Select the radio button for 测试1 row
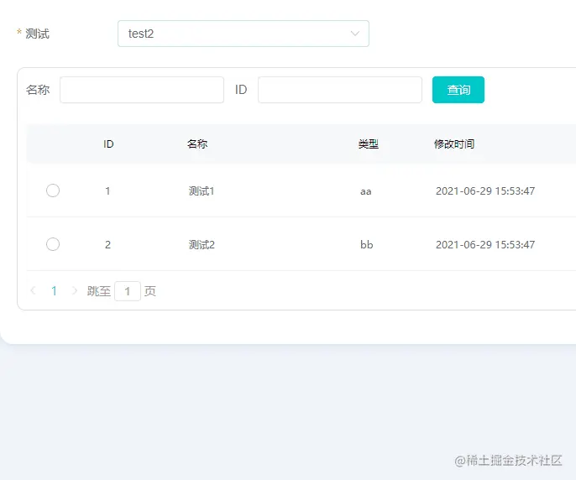 click(53, 190)
